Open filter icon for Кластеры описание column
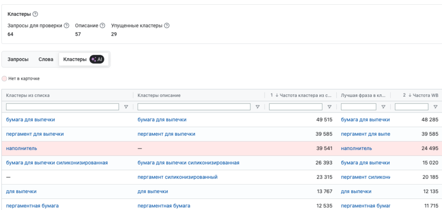The height and width of the screenshot is (210, 442). point(258,107)
